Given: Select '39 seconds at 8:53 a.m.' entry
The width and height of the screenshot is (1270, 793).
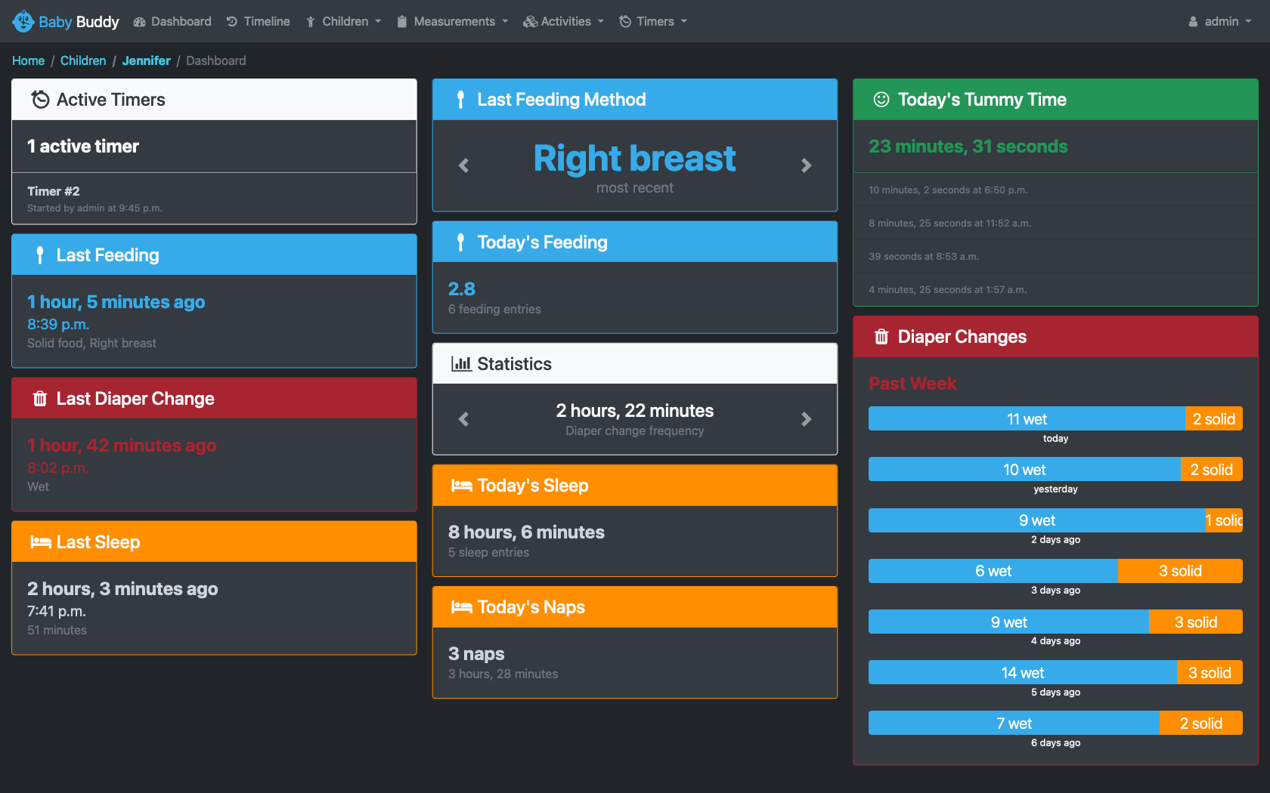Looking at the screenshot, I should (x=924, y=257).
